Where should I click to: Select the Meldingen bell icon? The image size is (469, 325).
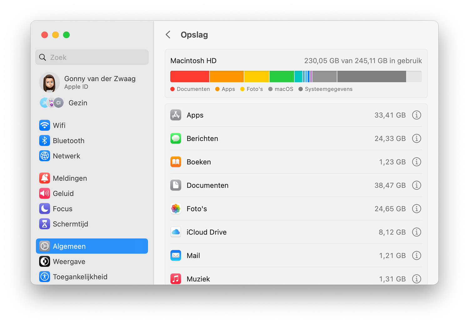click(44, 178)
